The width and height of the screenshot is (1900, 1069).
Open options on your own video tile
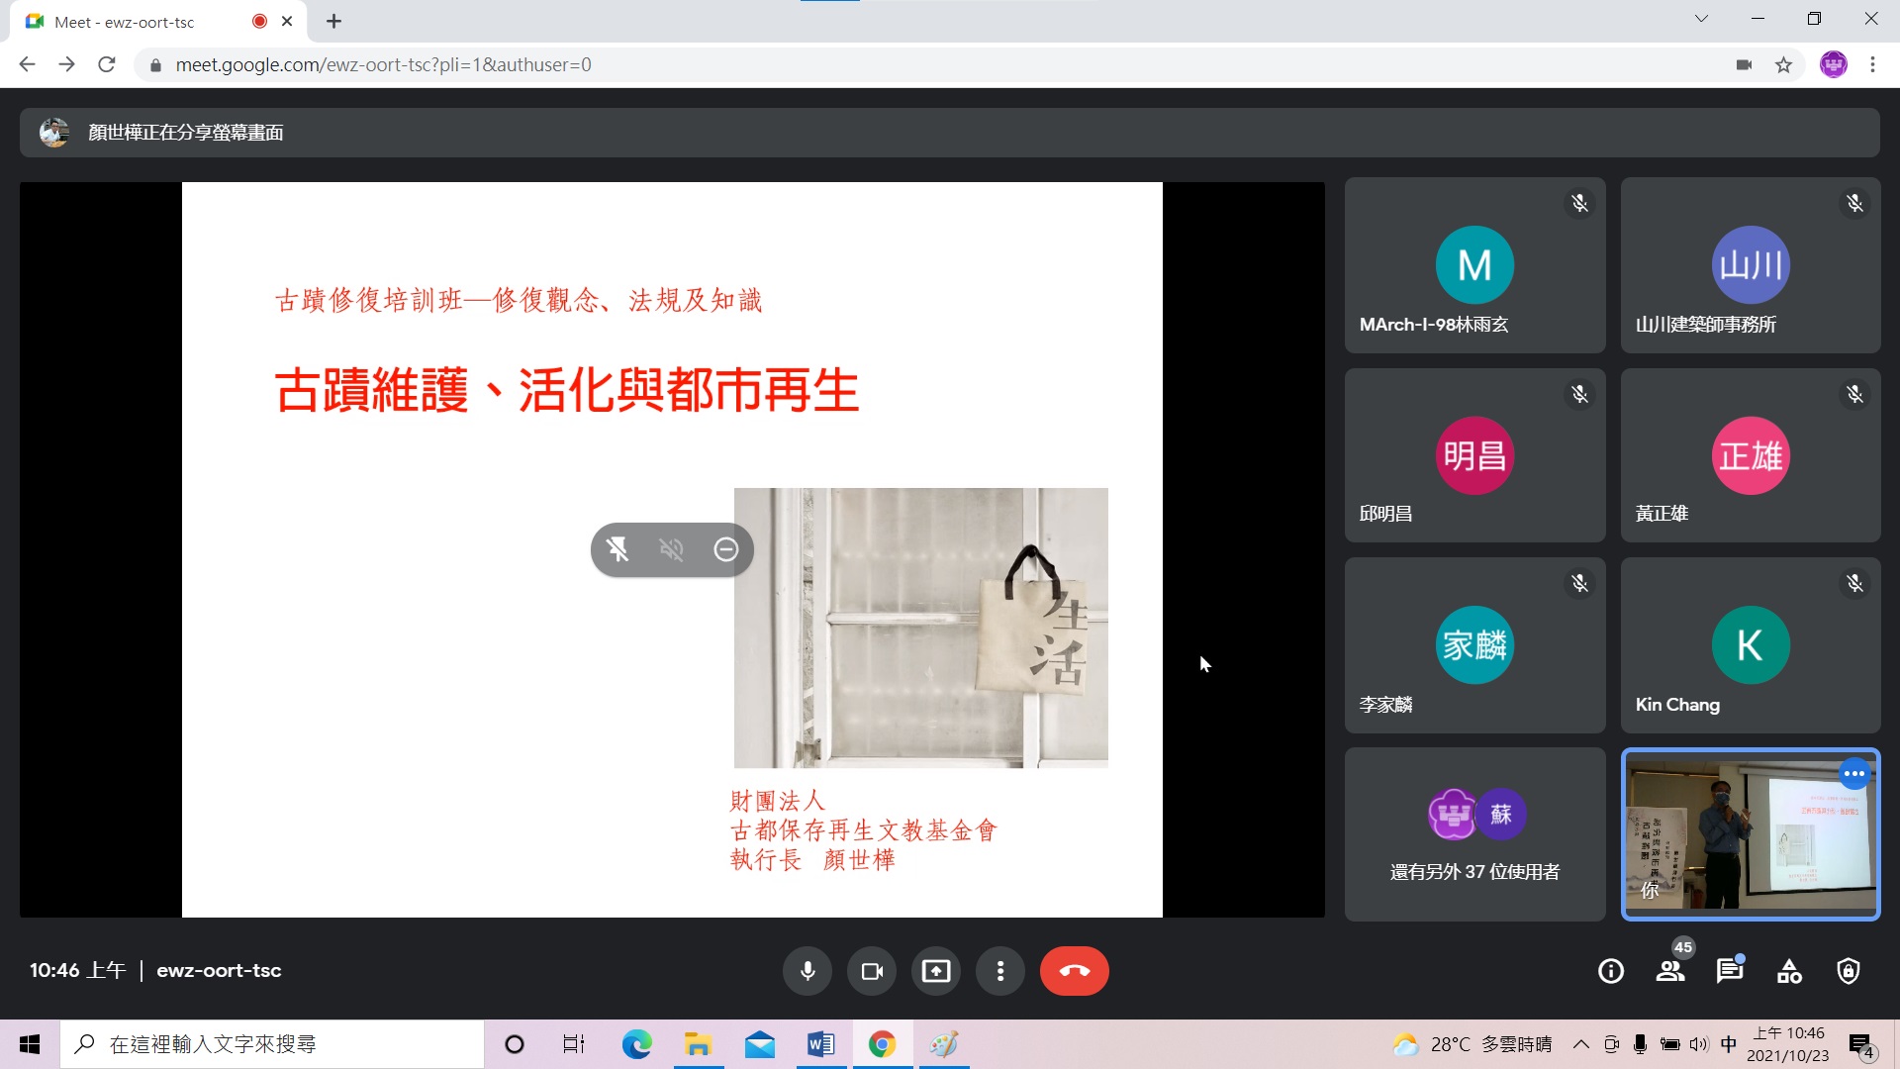(x=1854, y=774)
